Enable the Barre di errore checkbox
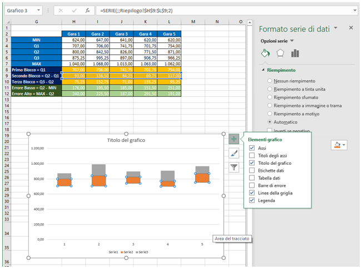Screen dimensions: 363x270 point(252,185)
